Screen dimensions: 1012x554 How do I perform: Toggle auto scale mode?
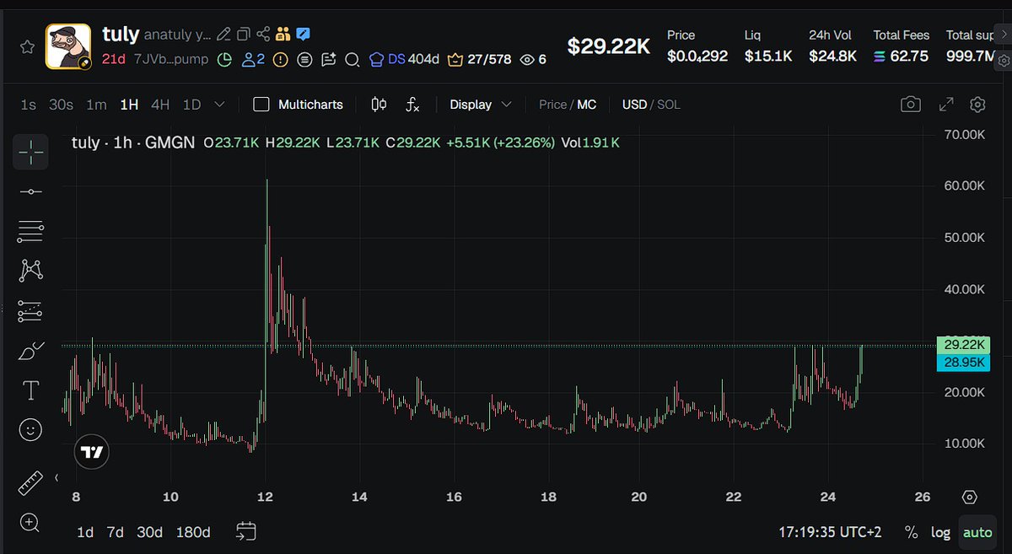tap(977, 532)
